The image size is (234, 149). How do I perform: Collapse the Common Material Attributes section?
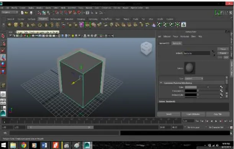(x=161, y=83)
